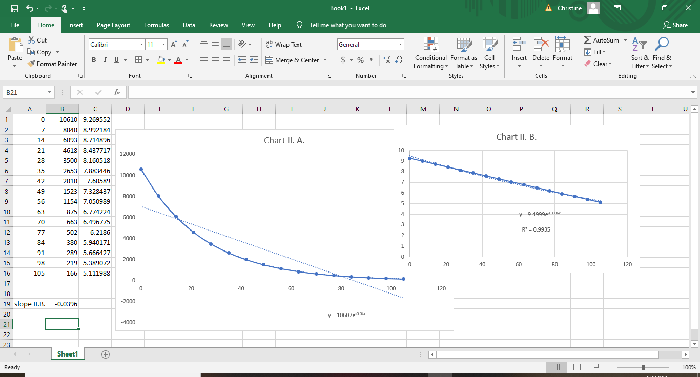Expand the Fill Color dropdown arrow

point(169,60)
